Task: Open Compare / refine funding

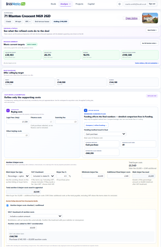Action: point(96,125)
